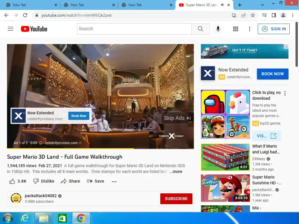This screenshot has width=299, height=224.
Task: Launch Internet Explorer from taskbar
Action: point(25,218)
